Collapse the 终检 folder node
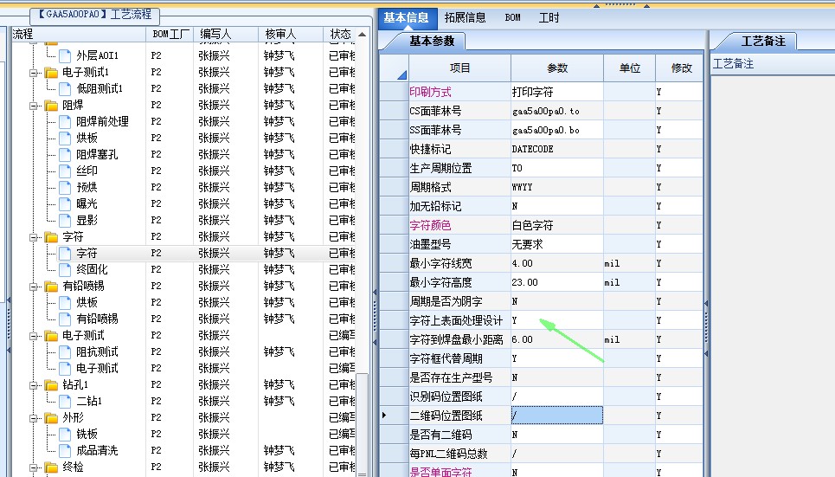 tap(34, 468)
